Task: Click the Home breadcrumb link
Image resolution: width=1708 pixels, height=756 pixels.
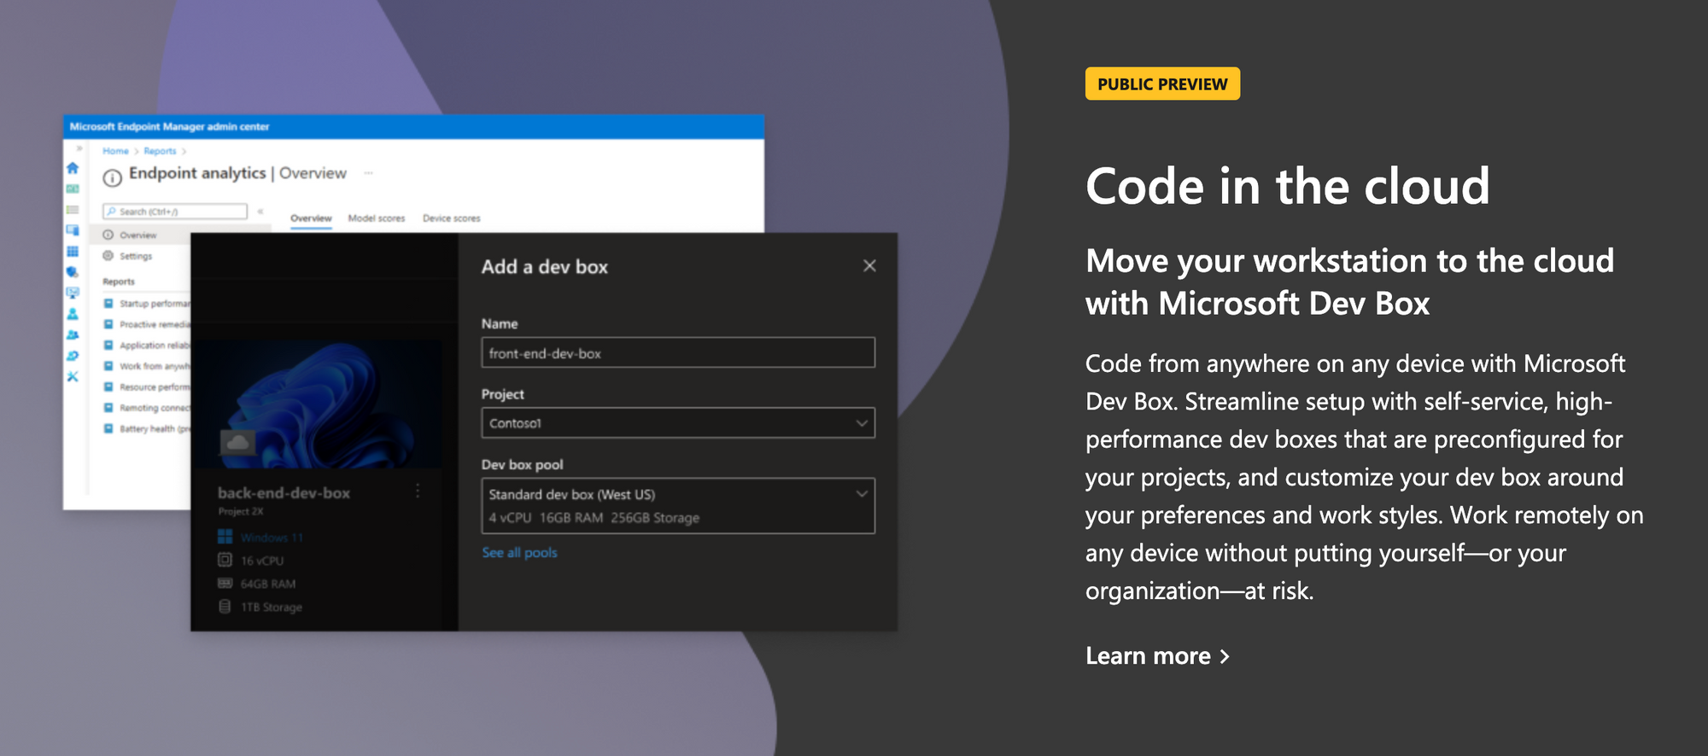Action: click(115, 151)
